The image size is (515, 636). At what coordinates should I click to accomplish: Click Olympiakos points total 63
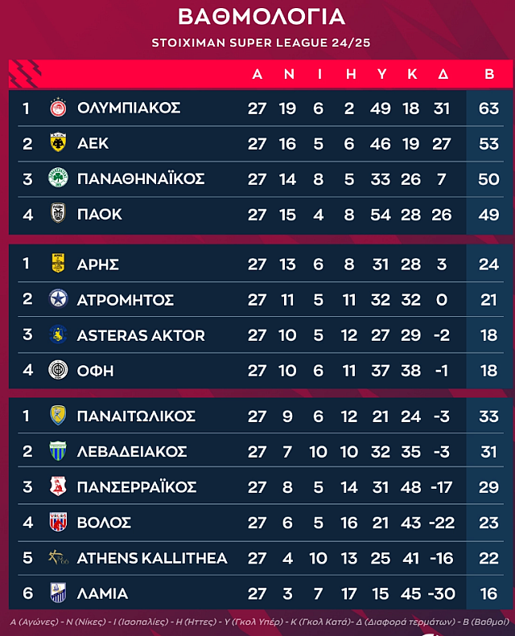click(x=488, y=109)
